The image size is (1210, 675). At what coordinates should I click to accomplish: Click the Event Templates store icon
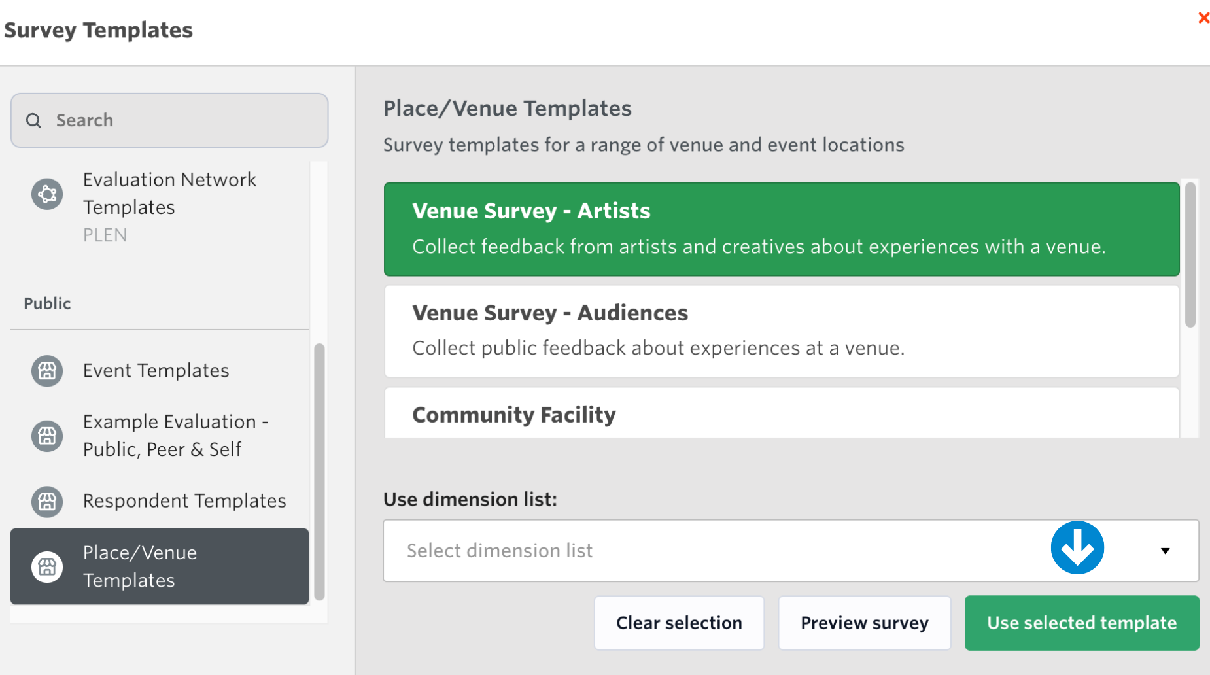point(47,371)
